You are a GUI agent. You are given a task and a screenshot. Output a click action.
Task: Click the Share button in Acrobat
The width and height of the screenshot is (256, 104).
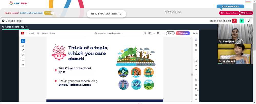pyautogui.click(x=170, y=33)
